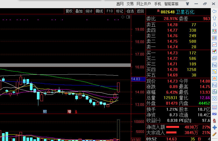Open the wavy indicator lines icon
Image resolution: width=218 pixels, height=141 pixels.
tap(215, 107)
